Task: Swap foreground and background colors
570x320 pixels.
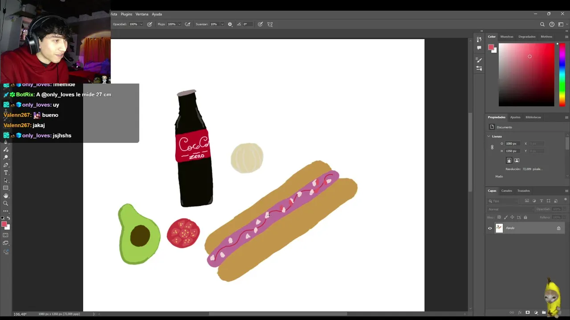Action: [x=8, y=218]
